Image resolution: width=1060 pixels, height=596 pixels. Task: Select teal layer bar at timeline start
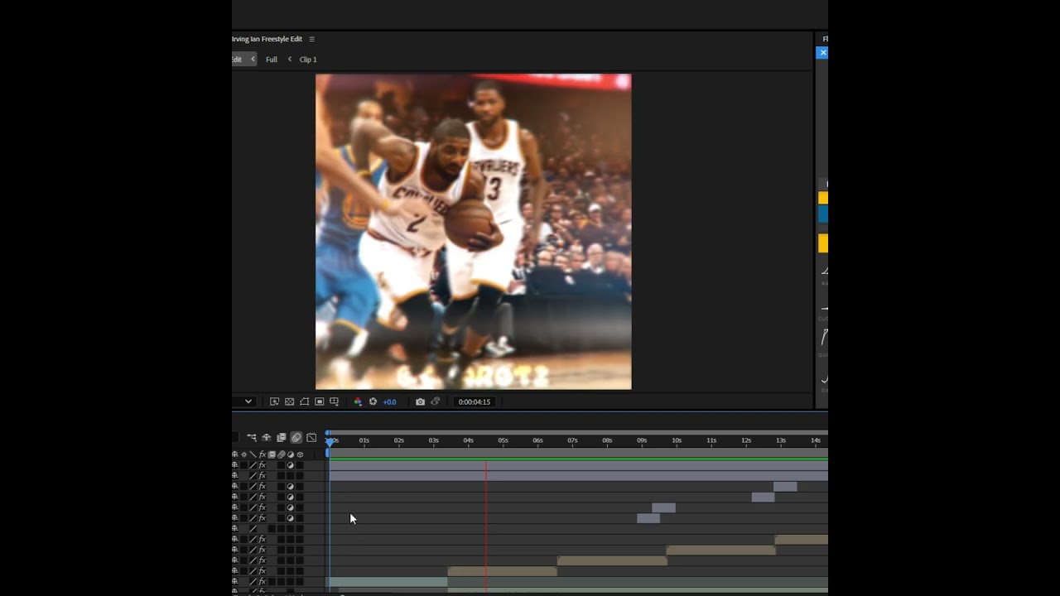coord(388,582)
